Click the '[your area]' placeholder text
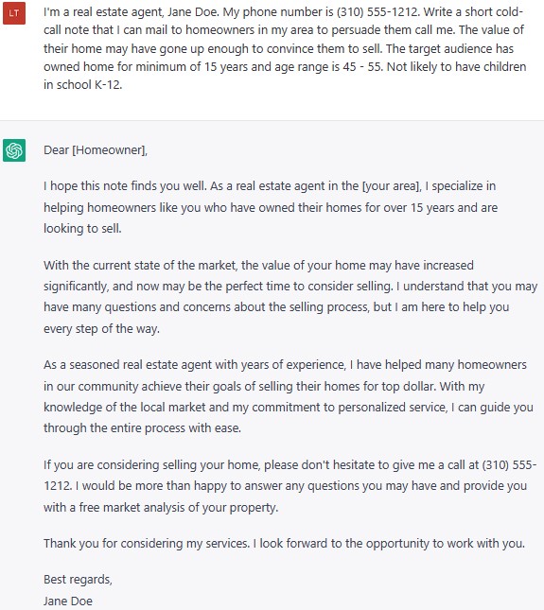Screen dimensions: 544x610 [x=392, y=186]
